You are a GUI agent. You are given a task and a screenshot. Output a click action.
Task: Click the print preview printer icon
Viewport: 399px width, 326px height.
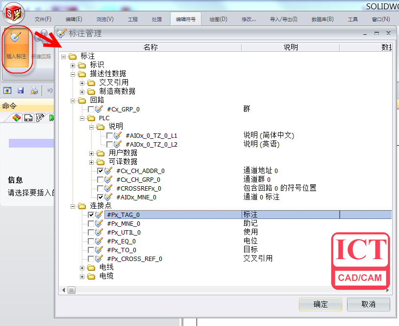[x=34, y=90]
